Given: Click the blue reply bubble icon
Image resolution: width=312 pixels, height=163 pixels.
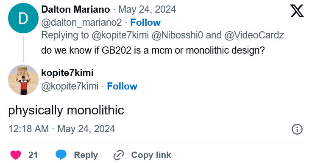Looking at the screenshot, I should pos(61,155).
